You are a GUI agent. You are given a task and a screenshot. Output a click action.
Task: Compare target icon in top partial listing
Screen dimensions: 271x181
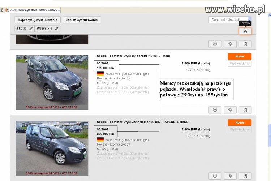pos(230,44)
